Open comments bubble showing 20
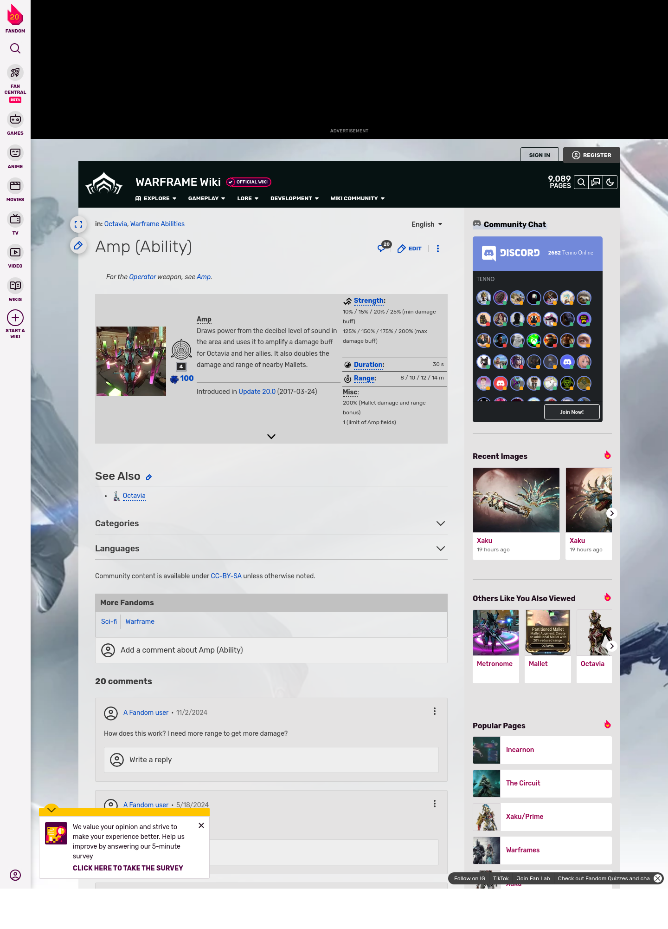The height and width of the screenshot is (929, 668). click(x=384, y=247)
